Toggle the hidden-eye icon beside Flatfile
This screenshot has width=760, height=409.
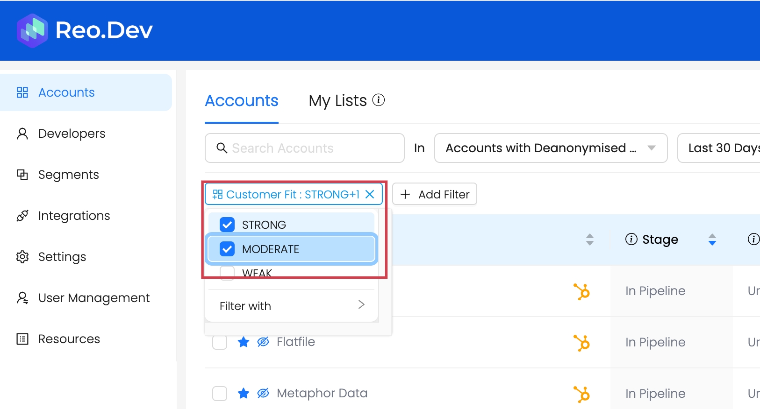click(x=263, y=342)
